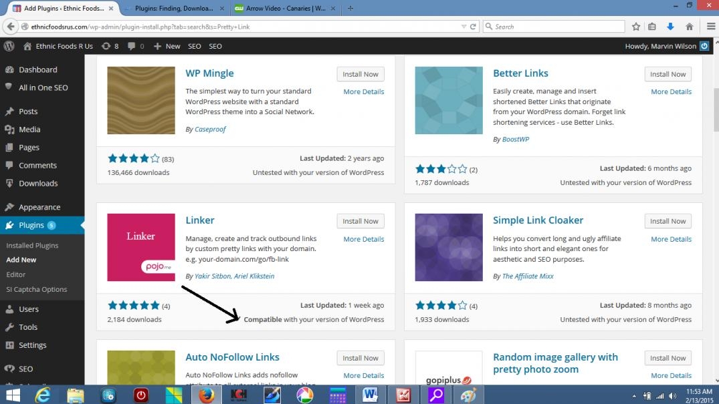Install the Linker plugin
The height and width of the screenshot is (404, 719).
361,221
